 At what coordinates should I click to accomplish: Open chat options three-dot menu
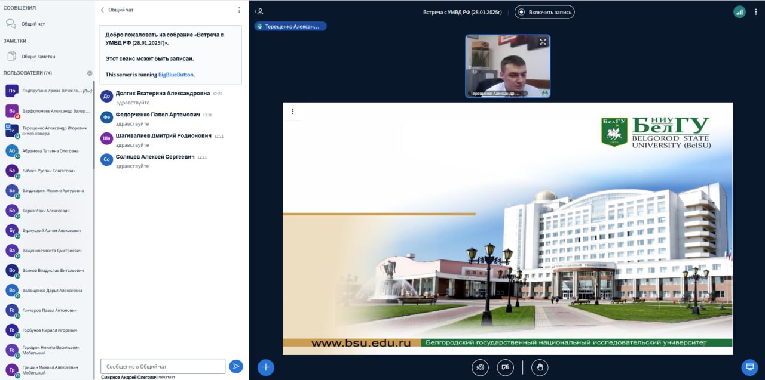click(239, 10)
